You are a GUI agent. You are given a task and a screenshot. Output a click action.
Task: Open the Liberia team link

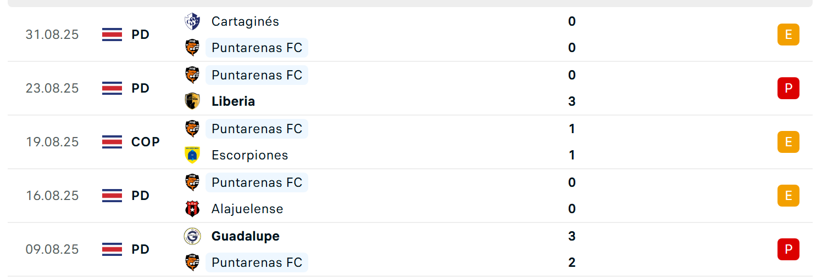(x=233, y=101)
